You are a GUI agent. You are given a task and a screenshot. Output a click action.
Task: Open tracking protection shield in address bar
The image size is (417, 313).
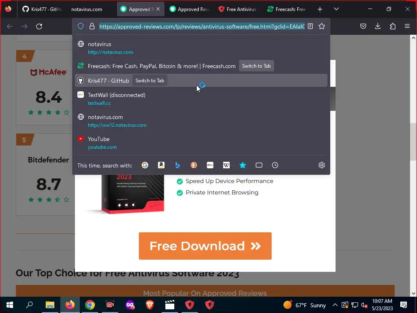pyautogui.click(x=81, y=26)
